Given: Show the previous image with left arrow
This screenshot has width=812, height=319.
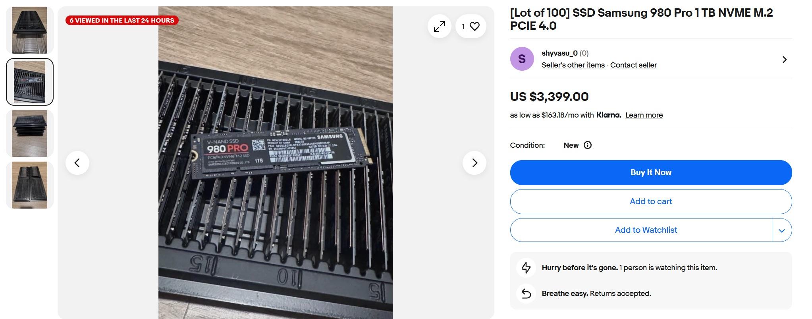Looking at the screenshot, I should pyautogui.click(x=77, y=163).
